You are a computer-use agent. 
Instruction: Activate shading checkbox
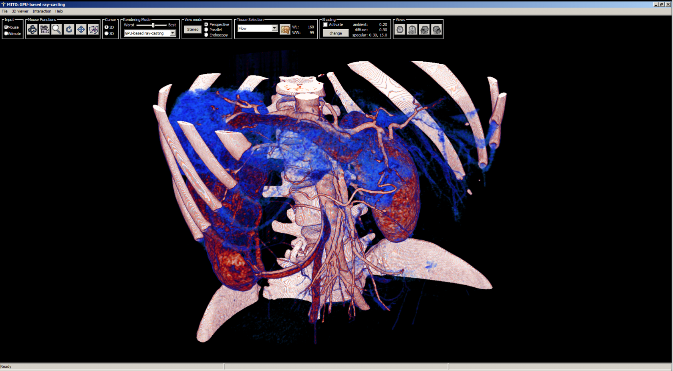pyautogui.click(x=325, y=24)
